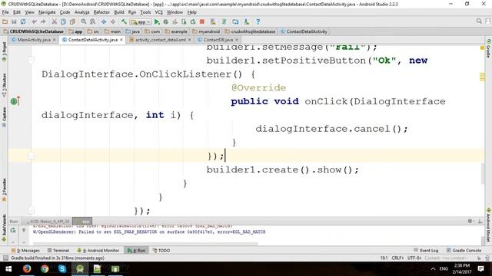
Task: Click the Forward navigation arrow
Action: click(x=113, y=21)
